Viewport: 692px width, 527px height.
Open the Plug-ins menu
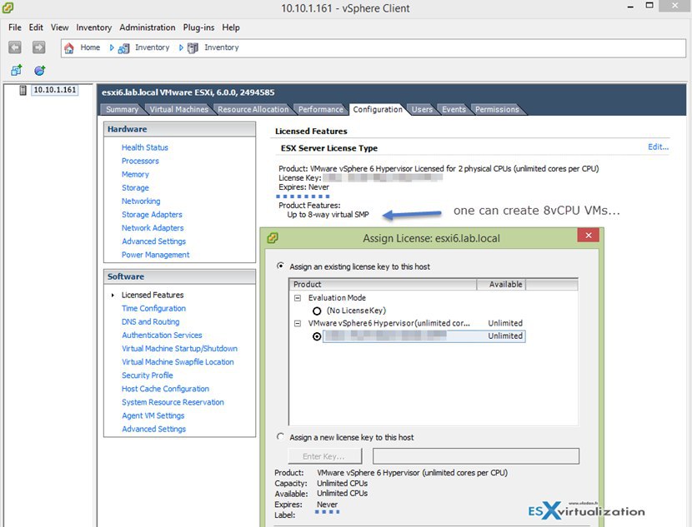click(x=198, y=27)
